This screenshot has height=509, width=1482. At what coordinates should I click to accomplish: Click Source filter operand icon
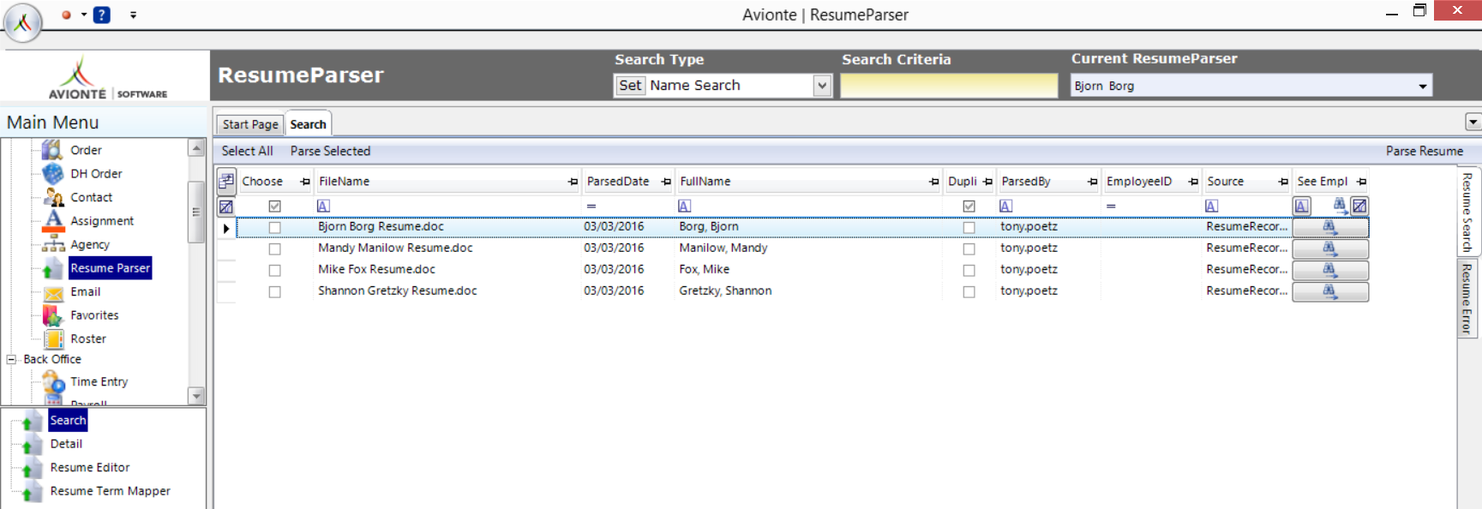tap(1211, 206)
